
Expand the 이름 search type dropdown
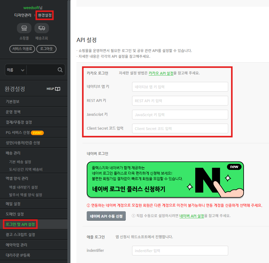pos(16,70)
